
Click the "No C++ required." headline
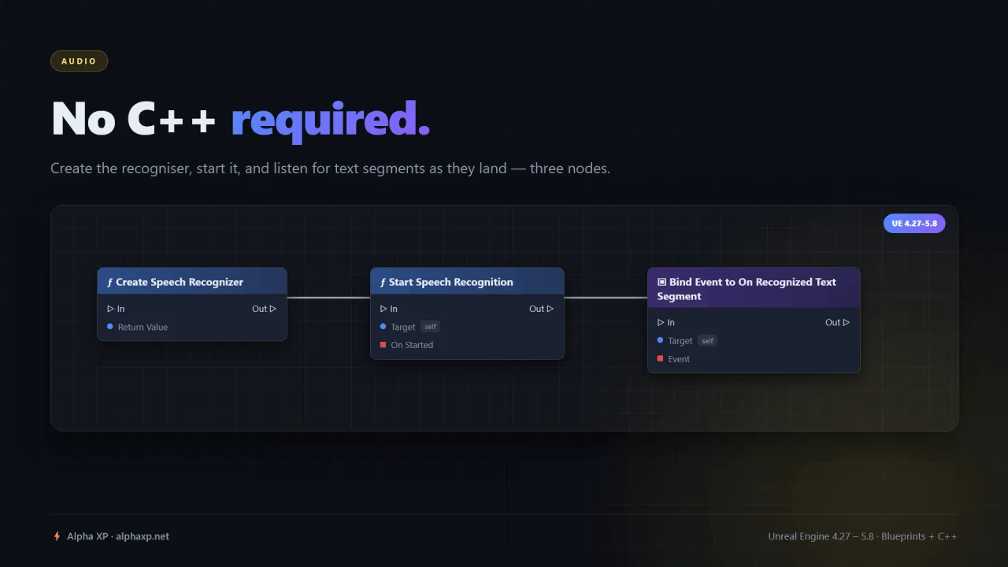click(x=241, y=119)
